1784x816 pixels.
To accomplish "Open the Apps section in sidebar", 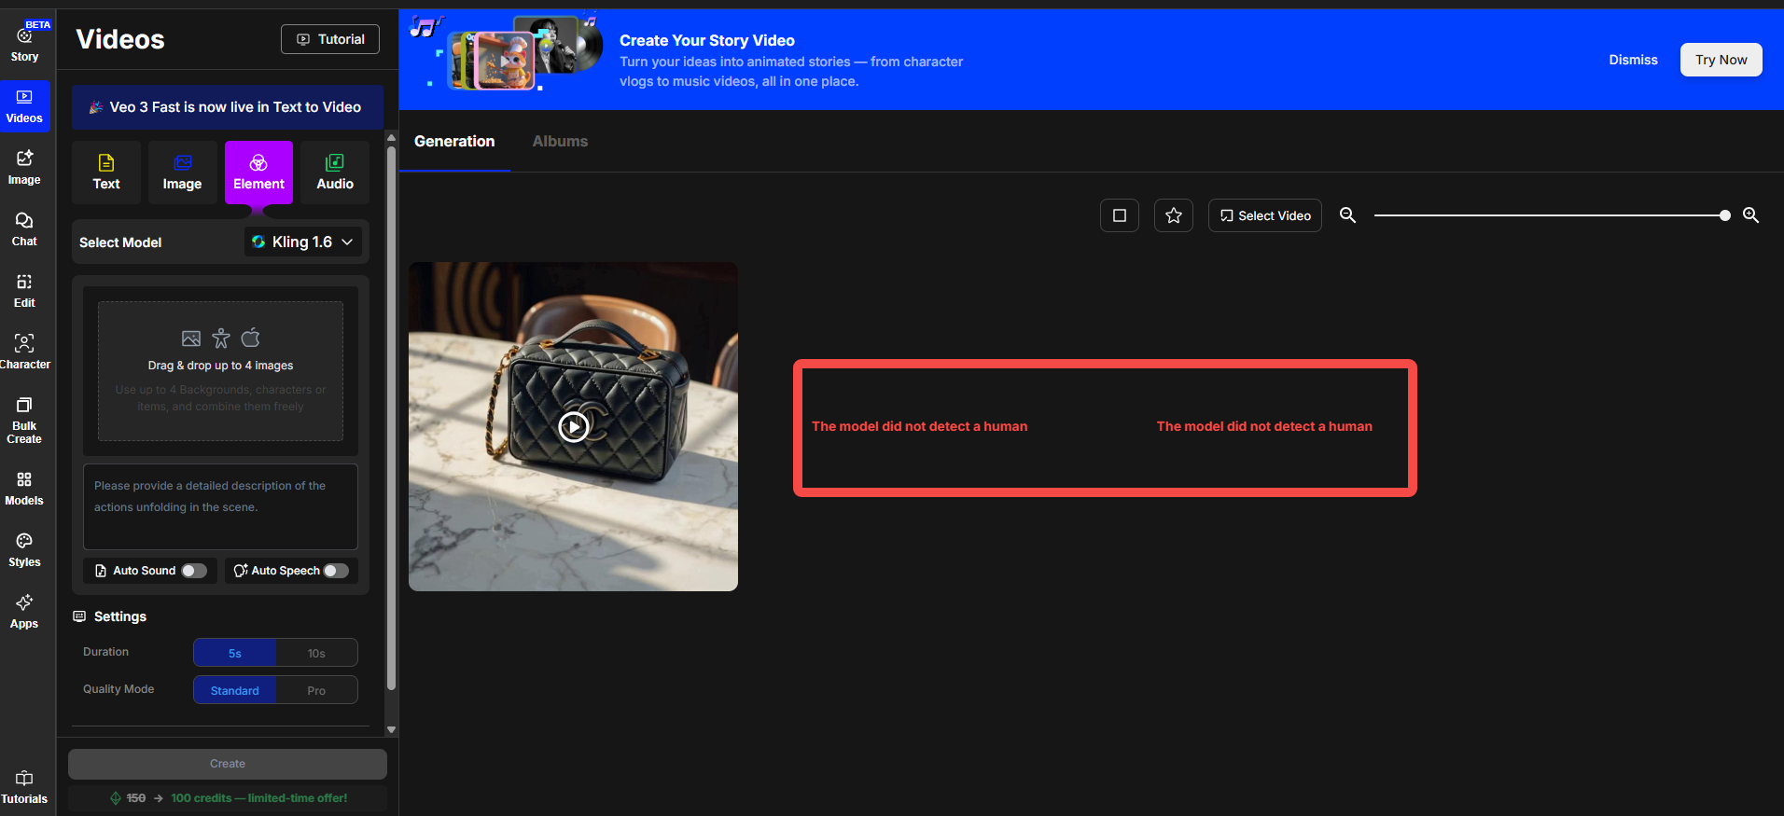I will (24, 612).
